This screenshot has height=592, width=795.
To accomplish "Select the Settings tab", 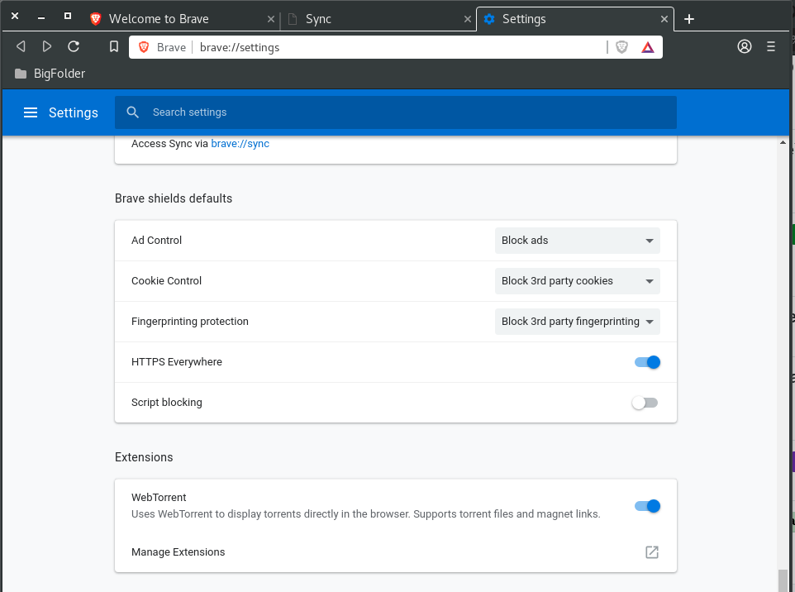I will [575, 19].
